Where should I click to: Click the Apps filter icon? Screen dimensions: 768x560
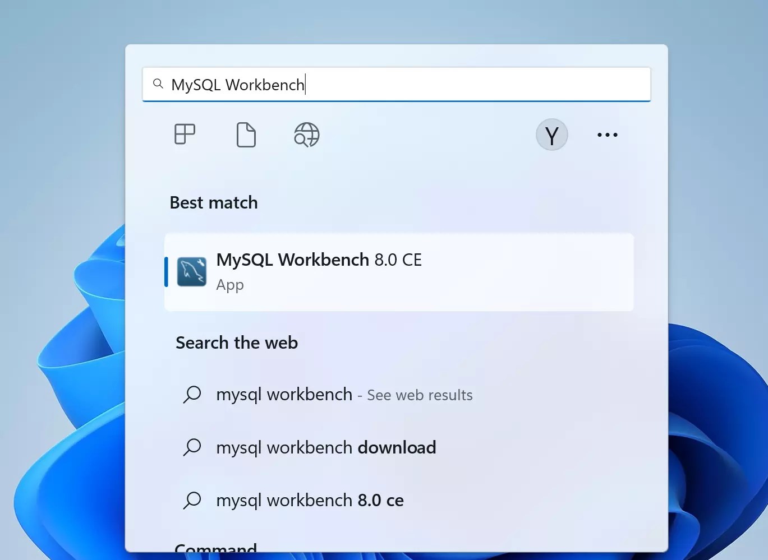pyautogui.click(x=185, y=135)
